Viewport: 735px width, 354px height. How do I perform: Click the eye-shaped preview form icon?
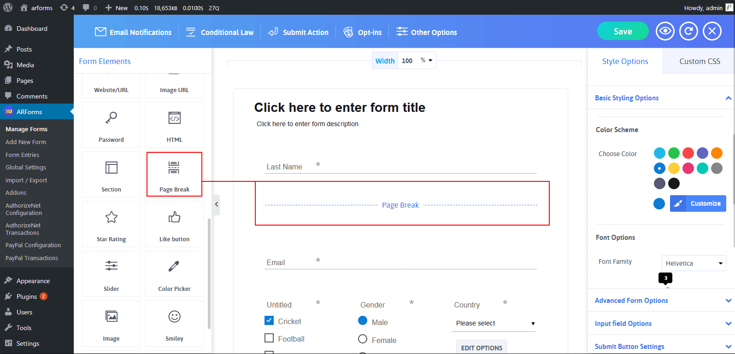coord(665,31)
